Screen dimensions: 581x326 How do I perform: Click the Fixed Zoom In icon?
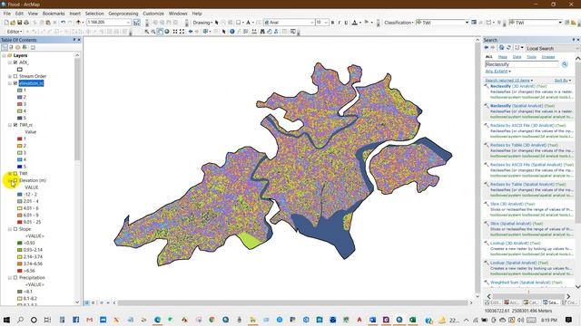click(175, 32)
